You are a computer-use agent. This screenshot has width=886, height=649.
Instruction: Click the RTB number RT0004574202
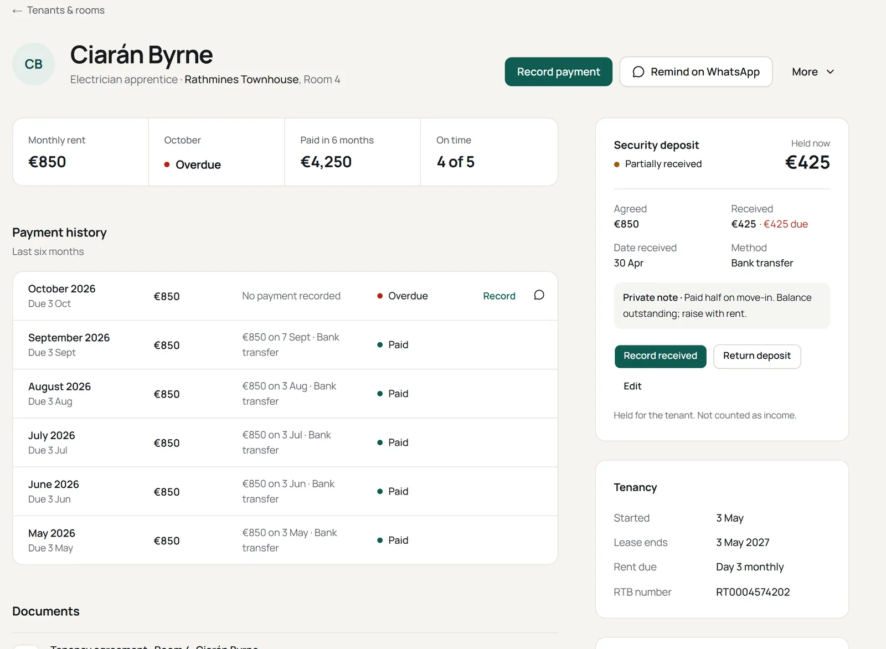[753, 592]
